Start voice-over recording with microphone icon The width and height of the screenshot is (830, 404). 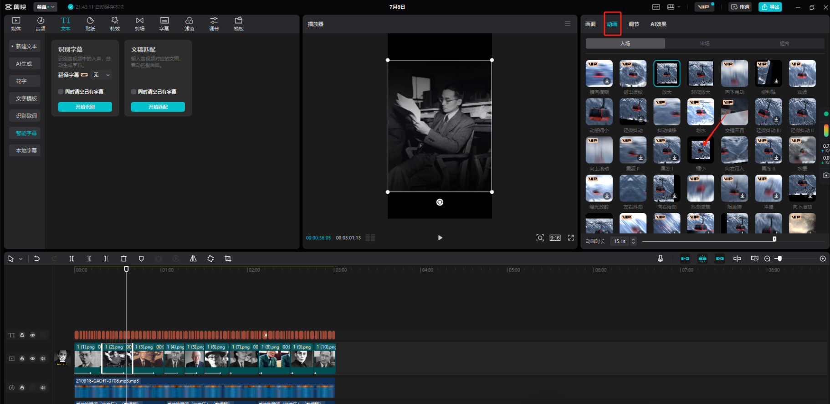pos(660,259)
